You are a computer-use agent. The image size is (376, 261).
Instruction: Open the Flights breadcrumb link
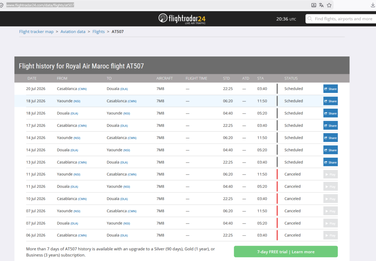click(98, 31)
